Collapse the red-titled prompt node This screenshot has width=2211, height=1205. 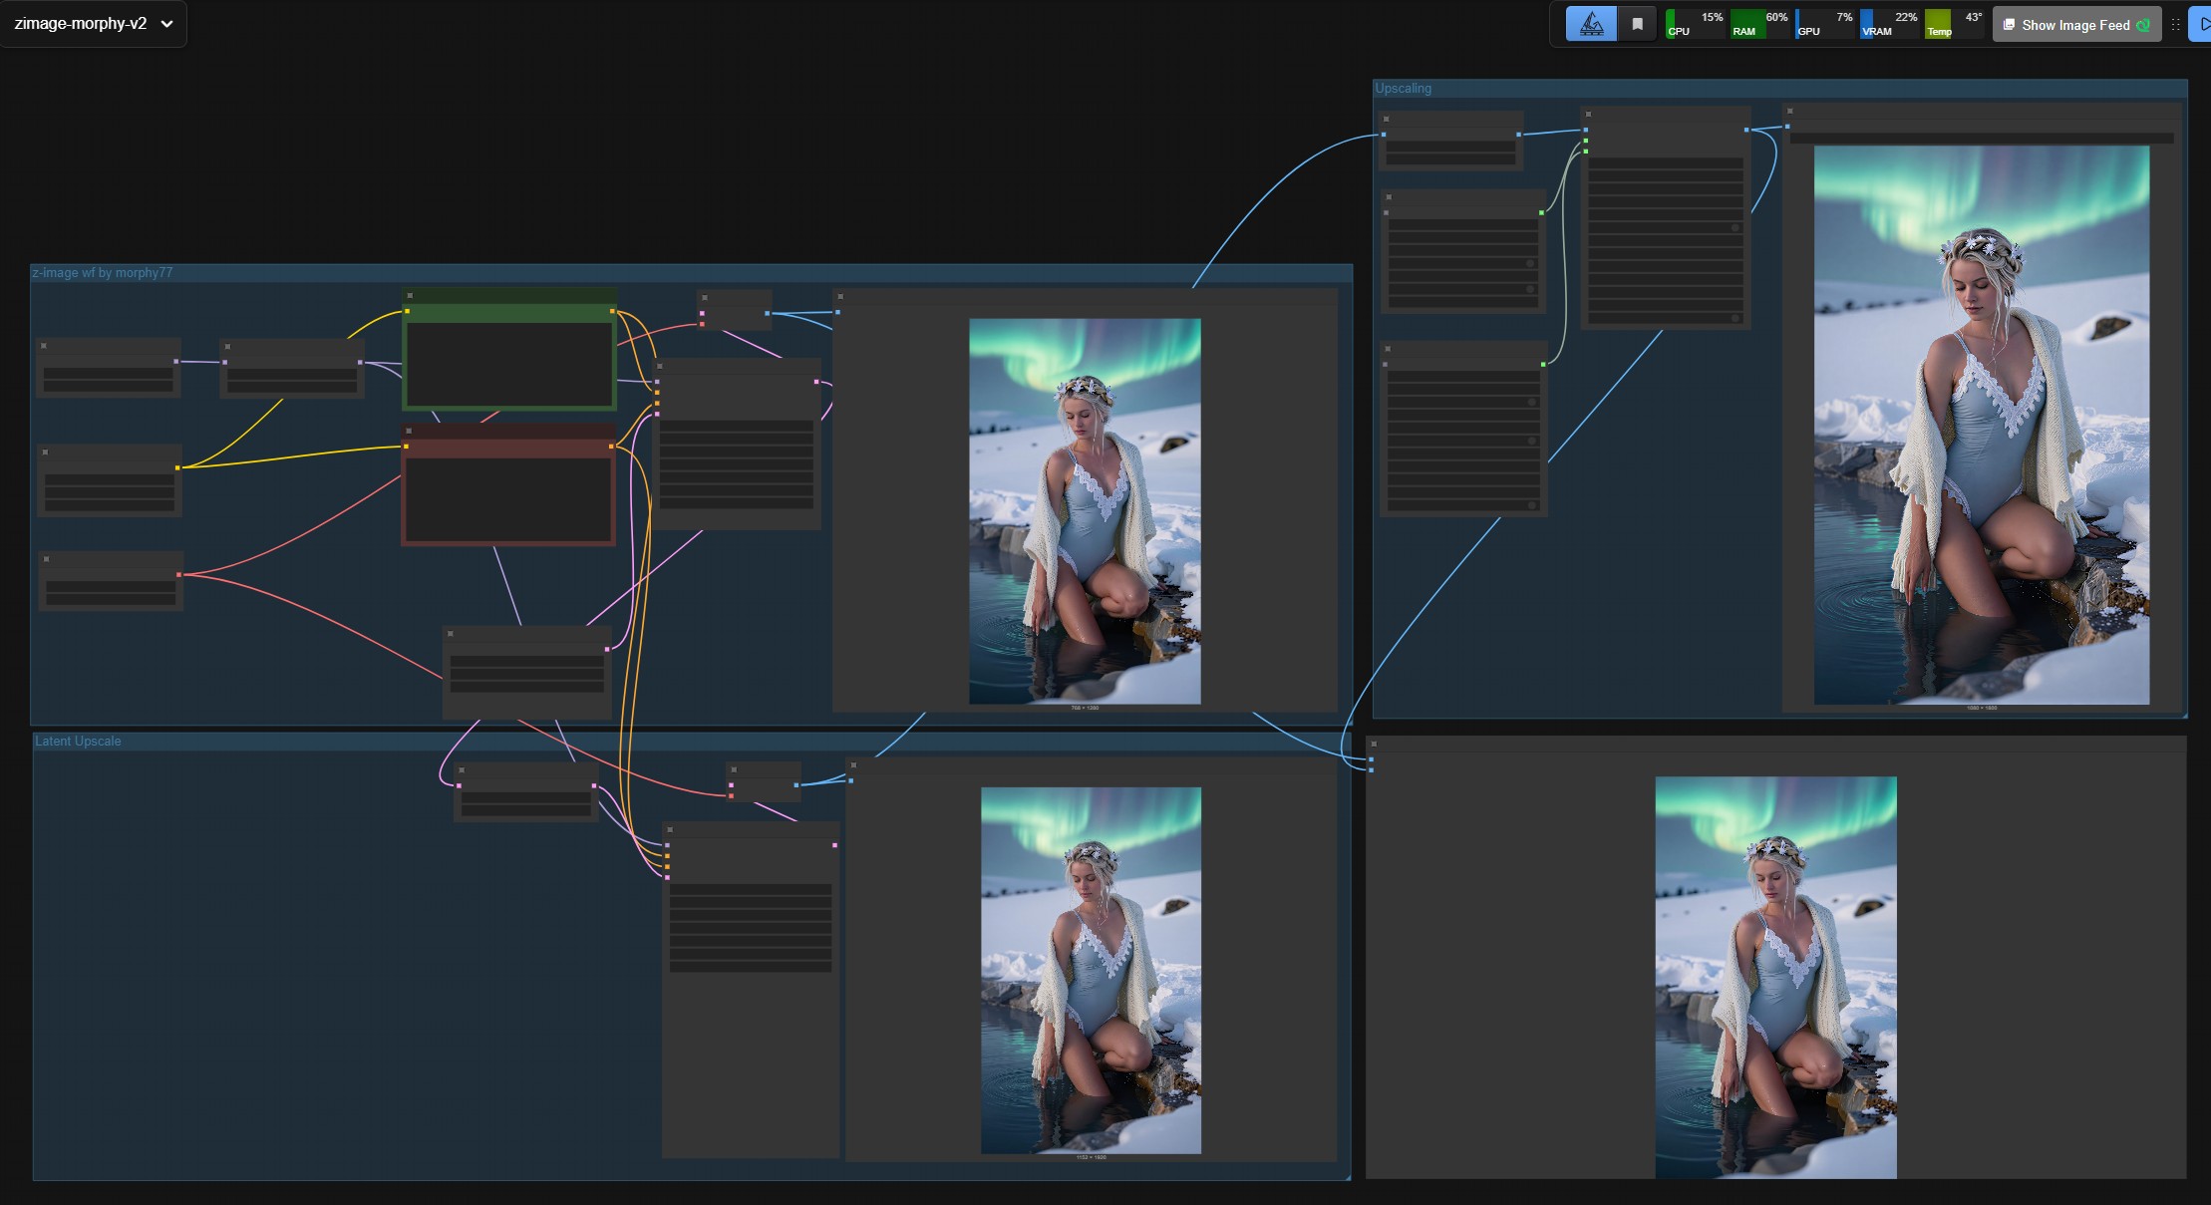coord(409,431)
